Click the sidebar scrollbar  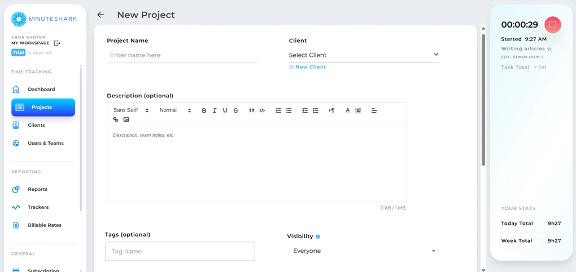coord(81,139)
